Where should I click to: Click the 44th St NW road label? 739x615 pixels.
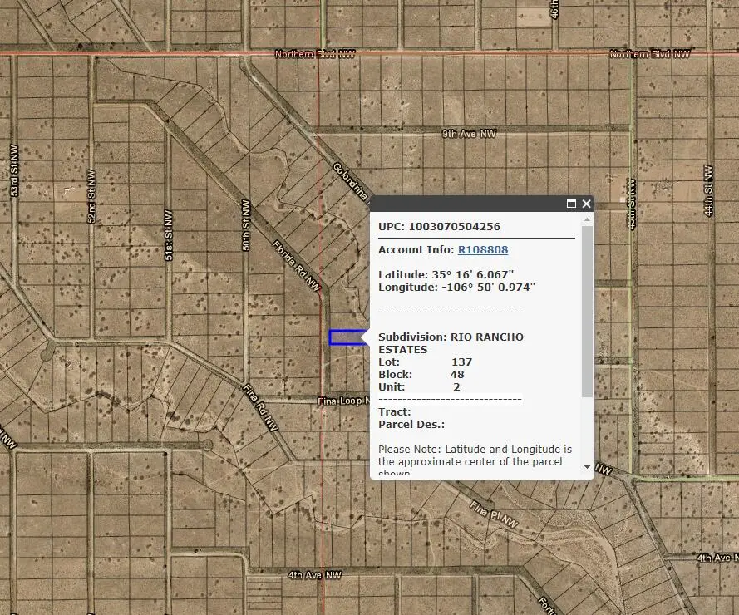pyautogui.click(x=708, y=190)
